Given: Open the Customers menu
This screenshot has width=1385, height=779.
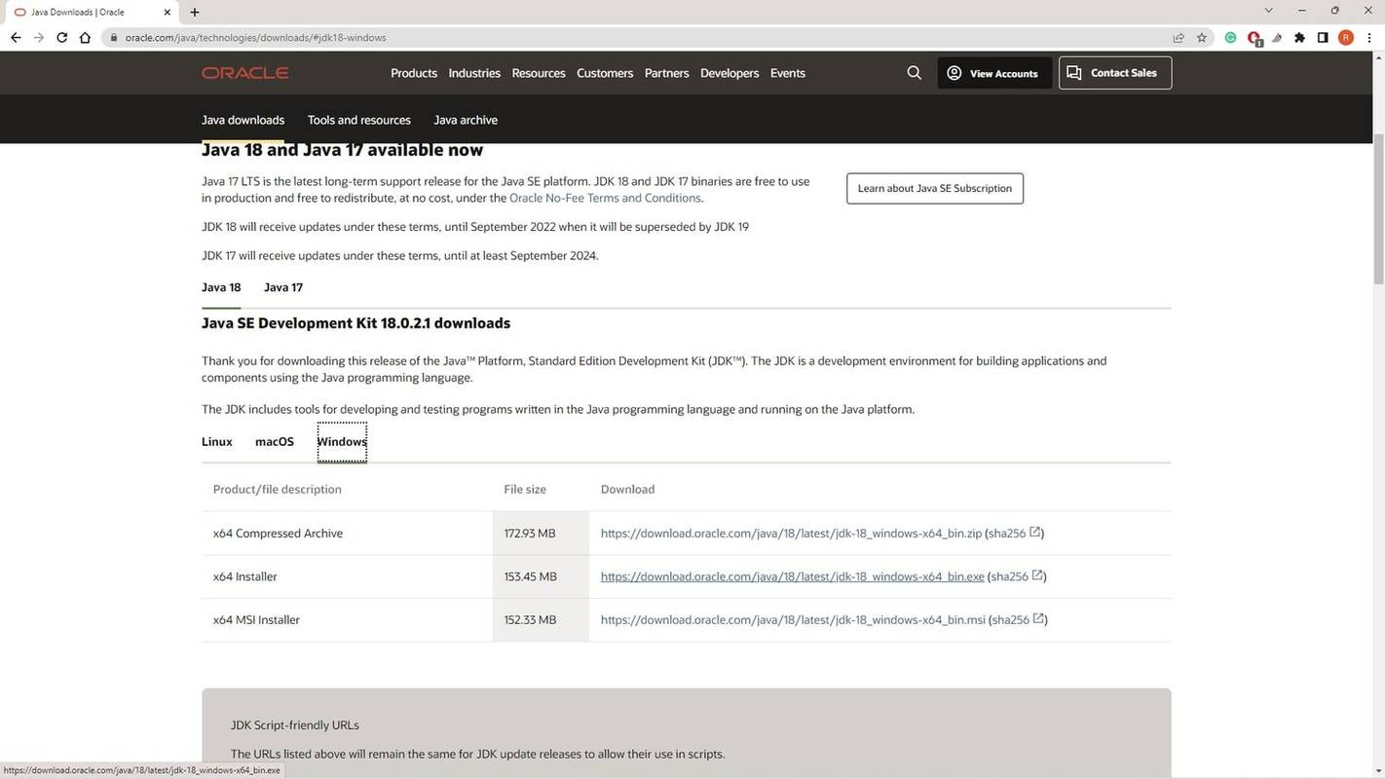Looking at the screenshot, I should [605, 73].
